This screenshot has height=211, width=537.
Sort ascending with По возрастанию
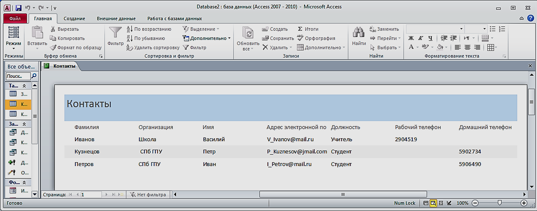149,29
